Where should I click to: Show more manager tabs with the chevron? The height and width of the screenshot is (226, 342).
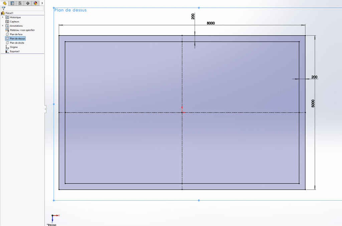pos(42,3)
